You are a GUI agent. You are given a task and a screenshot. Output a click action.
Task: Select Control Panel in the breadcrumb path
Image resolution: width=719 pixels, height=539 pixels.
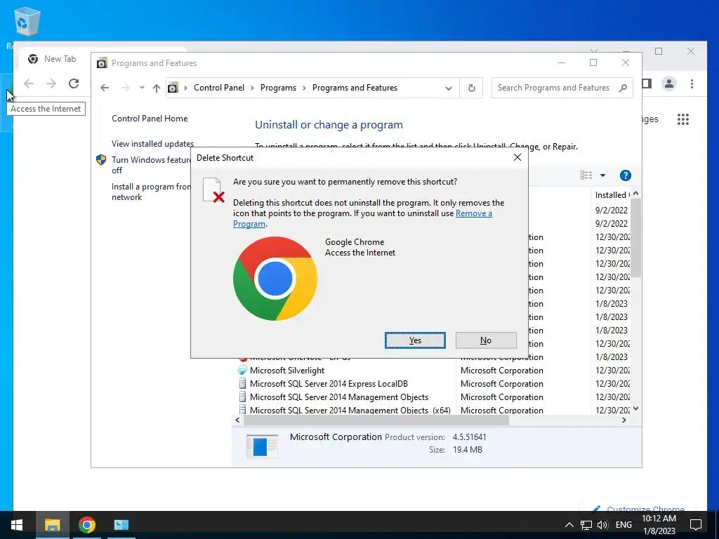click(x=219, y=88)
